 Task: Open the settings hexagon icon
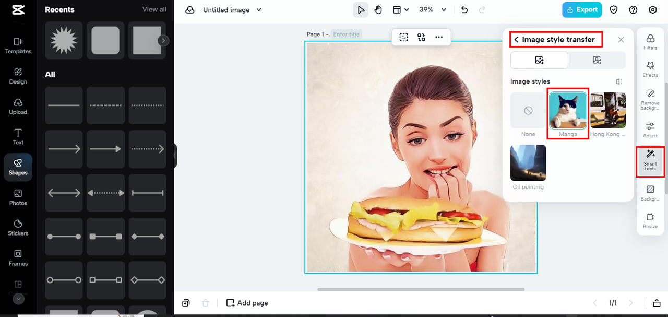tap(652, 10)
